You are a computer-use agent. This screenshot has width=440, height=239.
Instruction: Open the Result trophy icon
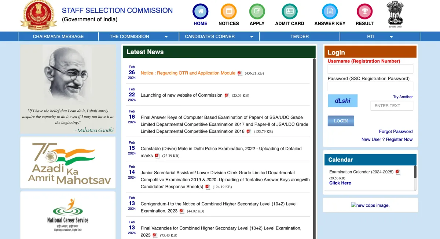coord(364,11)
